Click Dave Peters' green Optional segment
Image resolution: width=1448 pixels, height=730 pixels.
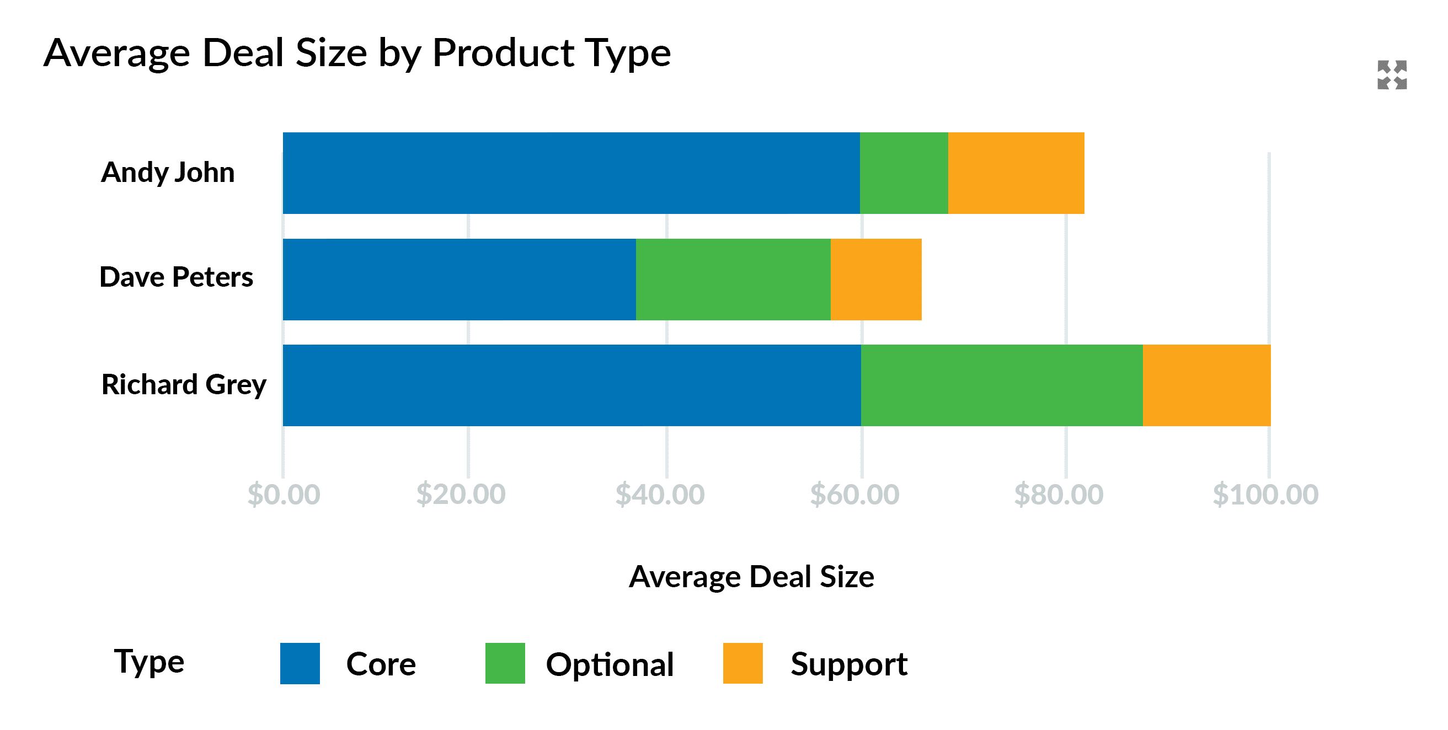733,280
